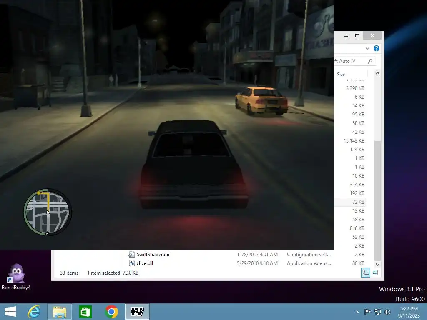Click the selected 72 KB size cell
This screenshot has height=320, width=427.
[x=358, y=202]
